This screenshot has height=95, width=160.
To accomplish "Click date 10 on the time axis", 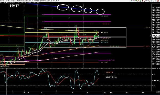I will (x=104, y=92).
